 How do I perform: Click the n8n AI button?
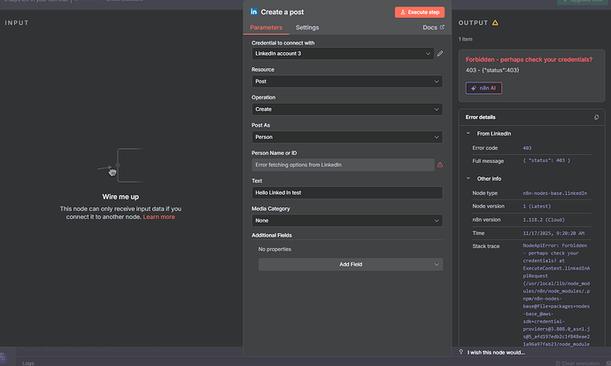(484, 88)
